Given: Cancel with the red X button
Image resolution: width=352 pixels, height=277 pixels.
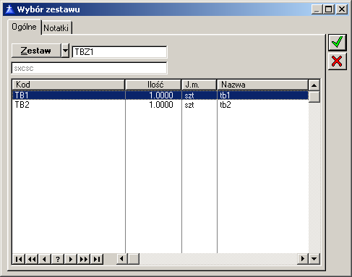Looking at the screenshot, I should pos(337,61).
